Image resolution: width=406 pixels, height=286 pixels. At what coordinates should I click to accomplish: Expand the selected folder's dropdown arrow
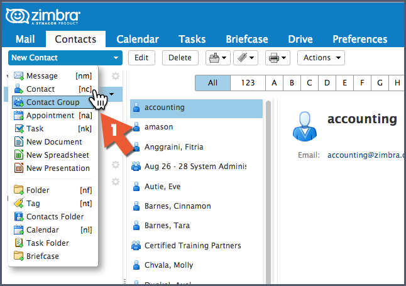pyautogui.click(x=112, y=94)
